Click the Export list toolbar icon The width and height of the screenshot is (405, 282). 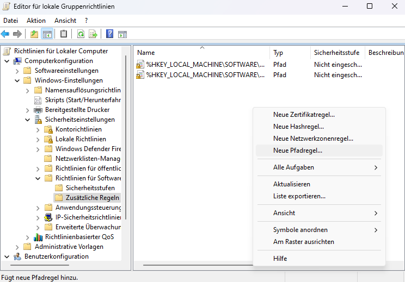click(93, 34)
